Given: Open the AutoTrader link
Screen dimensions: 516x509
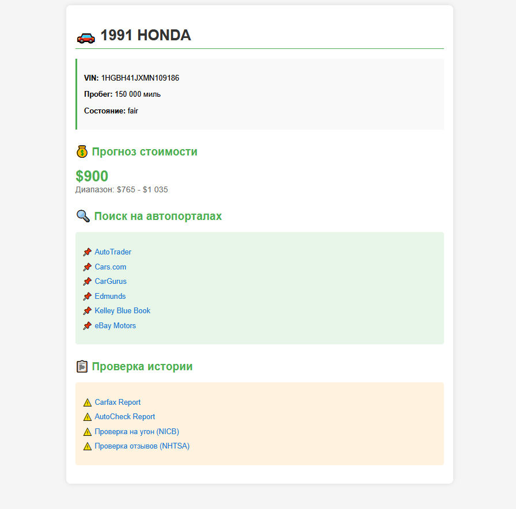Looking at the screenshot, I should pyautogui.click(x=113, y=252).
